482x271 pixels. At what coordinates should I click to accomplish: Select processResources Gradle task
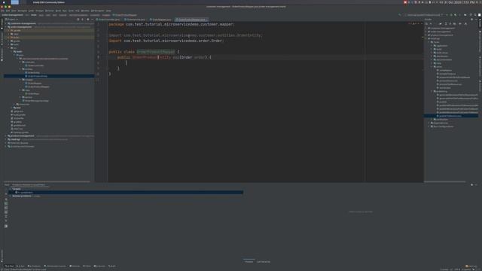click(x=448, y=81)
